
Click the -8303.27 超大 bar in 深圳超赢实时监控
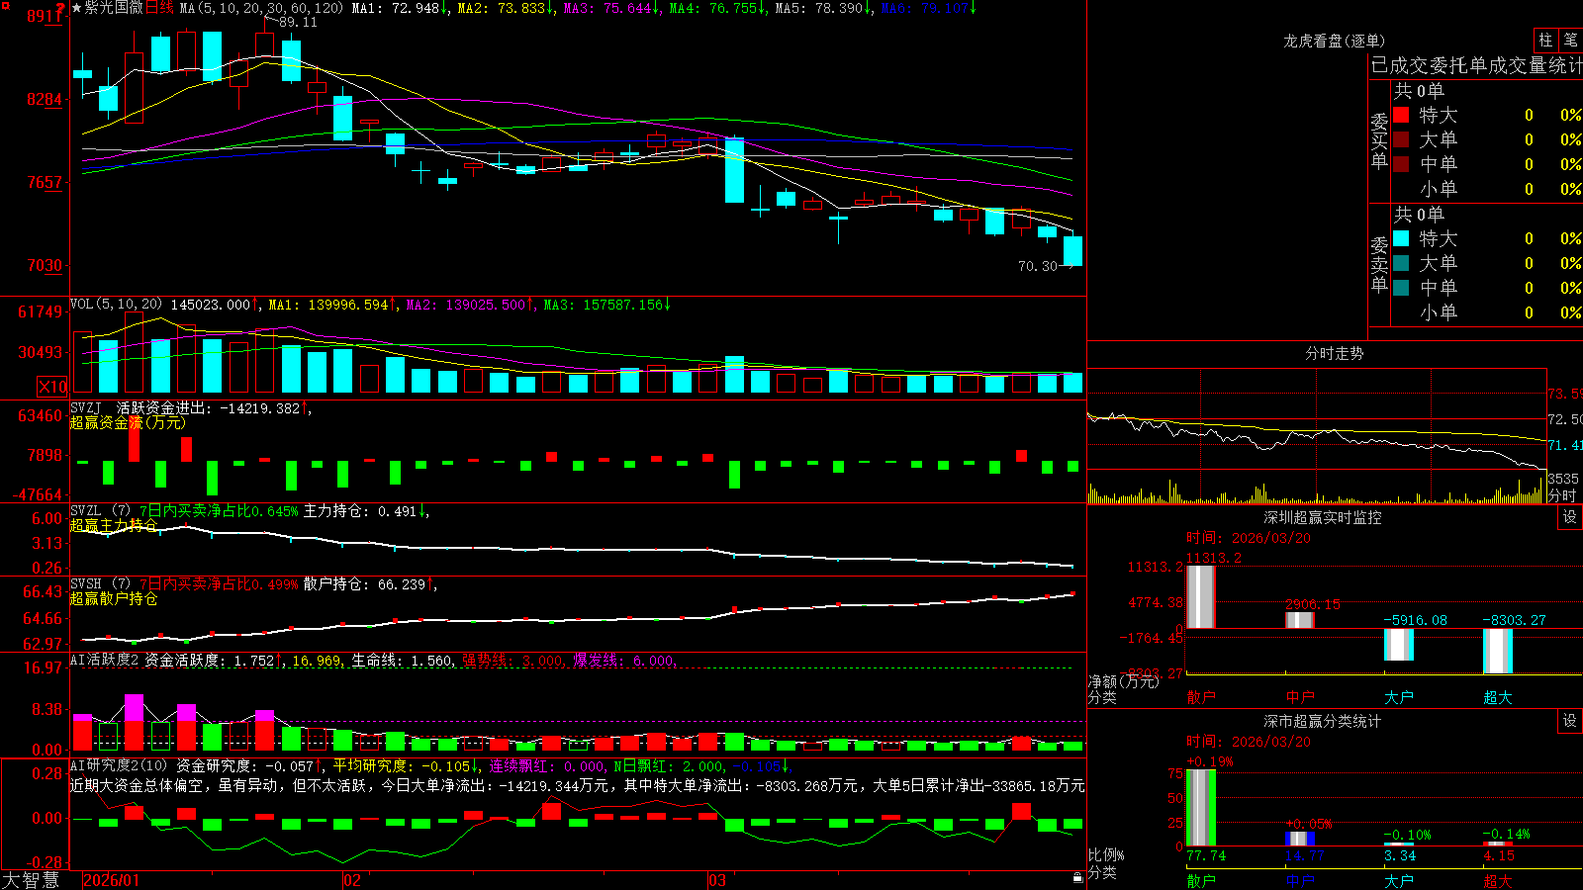click(x=1498, y=651)
